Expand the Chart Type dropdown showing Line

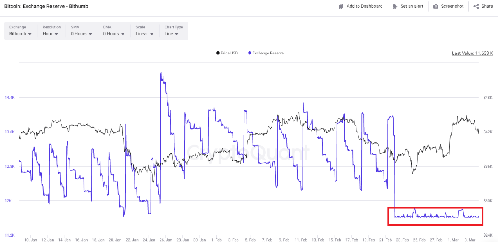point(171,34)
